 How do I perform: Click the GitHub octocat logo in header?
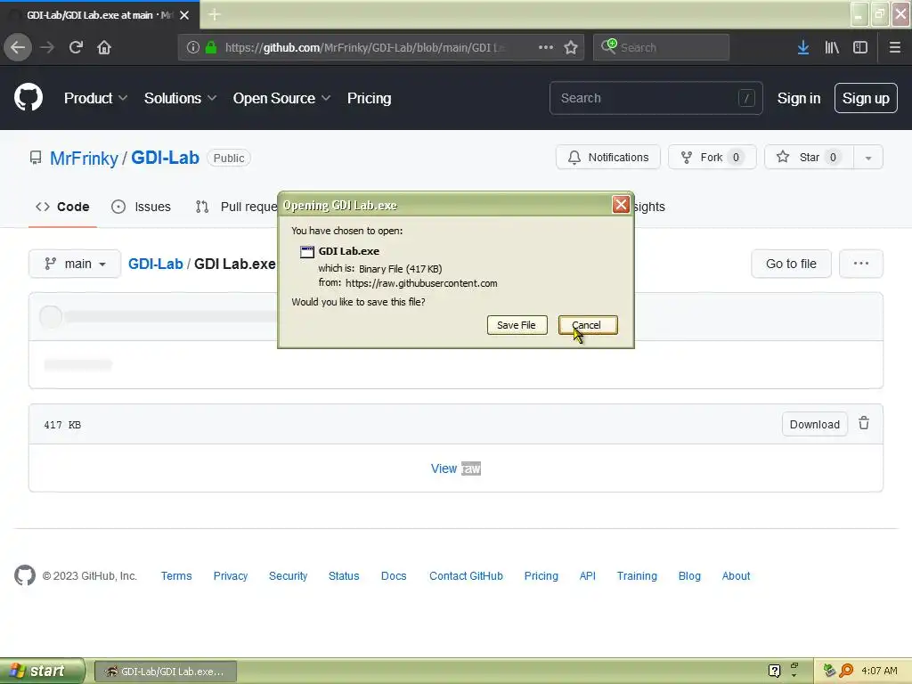28,97
